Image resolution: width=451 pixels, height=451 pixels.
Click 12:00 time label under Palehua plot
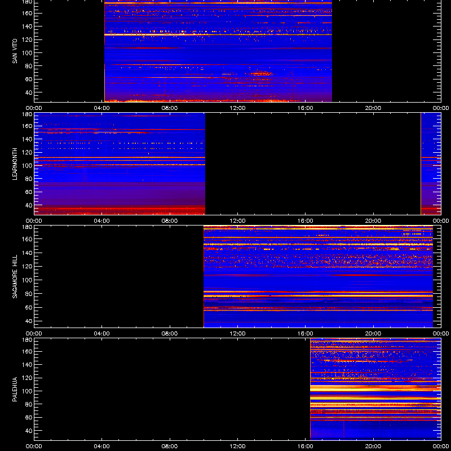[x=237, y=446]
